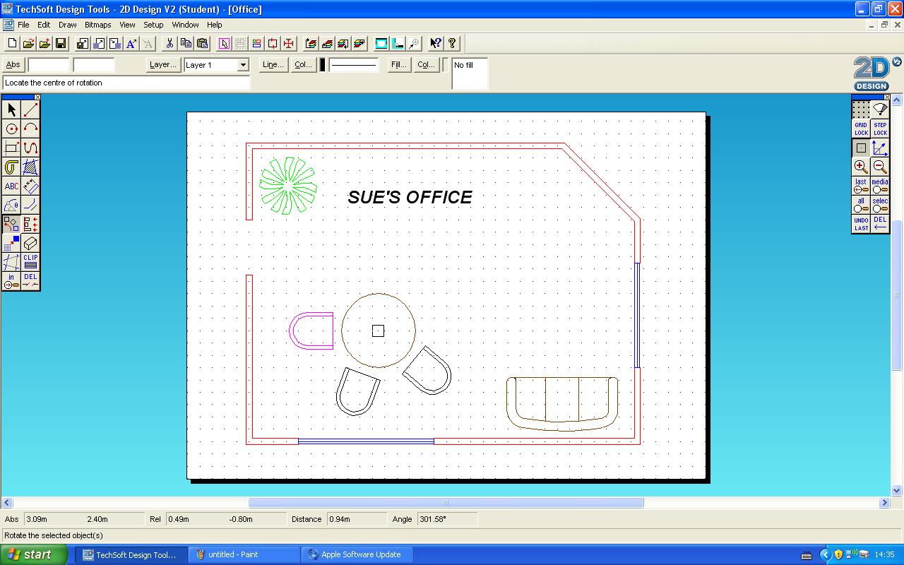Viewport: 904px width, 565px height.
Task: Open the Draw menu
Action: (67, 25)
